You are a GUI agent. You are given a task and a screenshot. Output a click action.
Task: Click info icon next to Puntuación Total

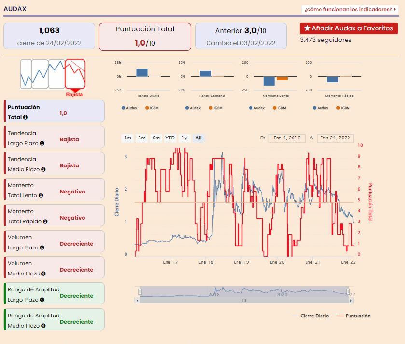click(25, 117)
